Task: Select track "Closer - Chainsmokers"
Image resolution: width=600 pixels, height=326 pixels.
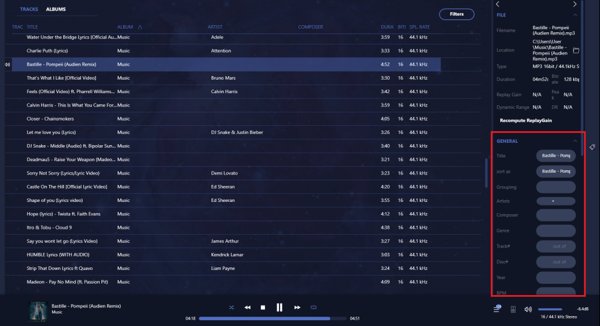Action: [x=243, y=119]
